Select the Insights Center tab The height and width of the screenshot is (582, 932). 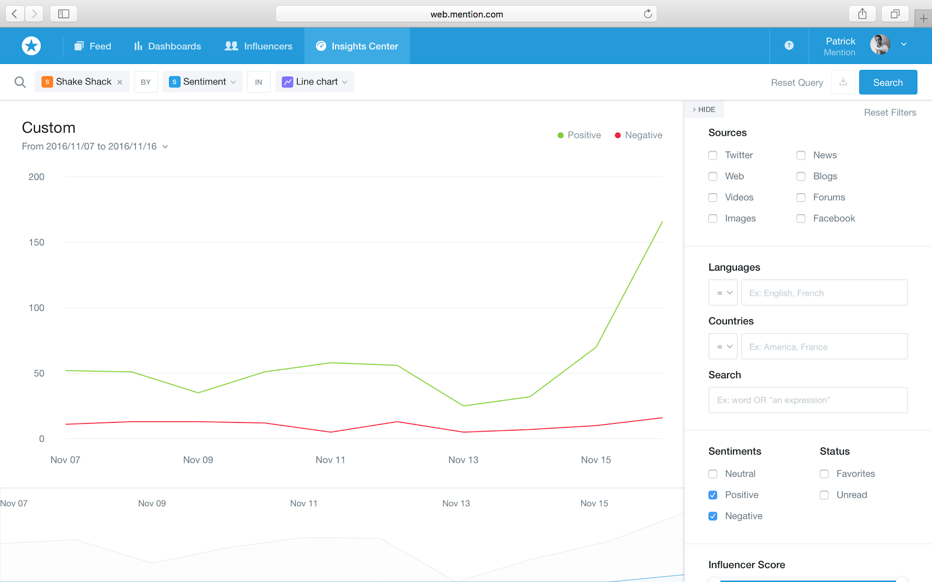pos(357,46)
